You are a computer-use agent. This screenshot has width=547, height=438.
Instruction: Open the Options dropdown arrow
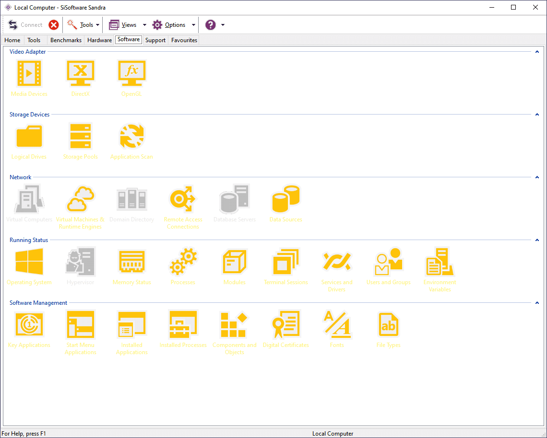point(194,25)
